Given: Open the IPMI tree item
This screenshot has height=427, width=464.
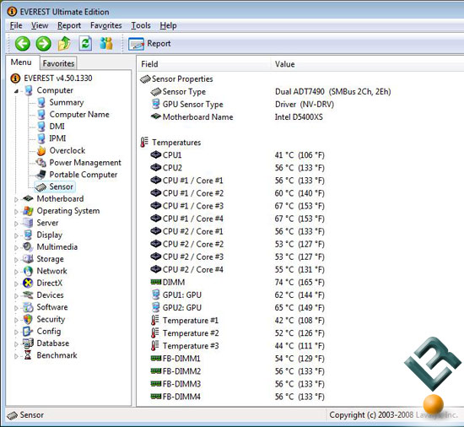Looking at the screenshot, I should point(57,138).
